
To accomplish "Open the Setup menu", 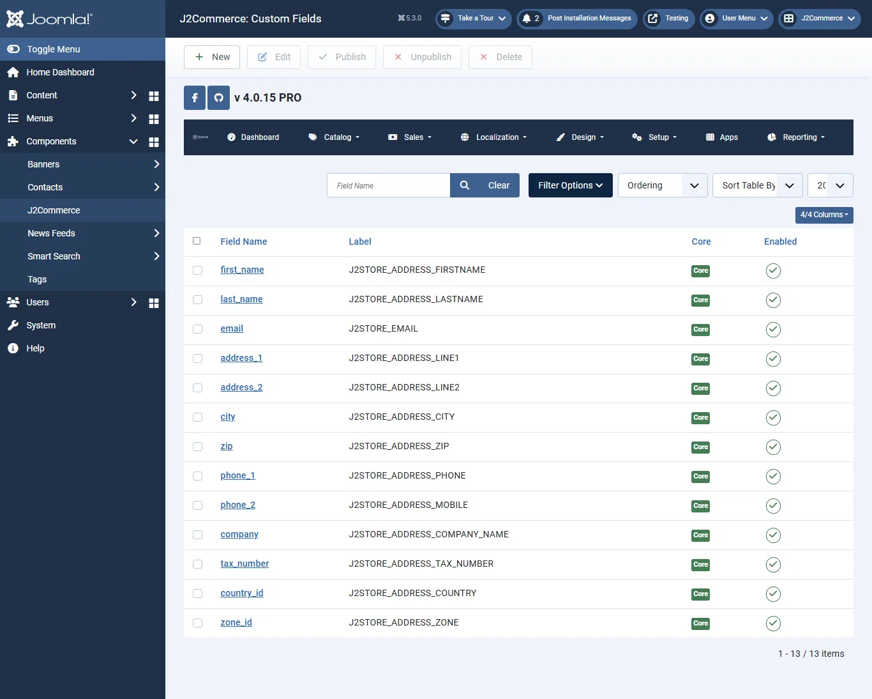I will [x=654, y=137].
